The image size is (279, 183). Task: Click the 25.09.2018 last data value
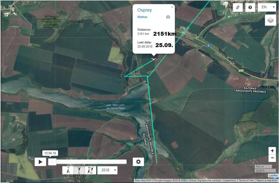point(145,46)
